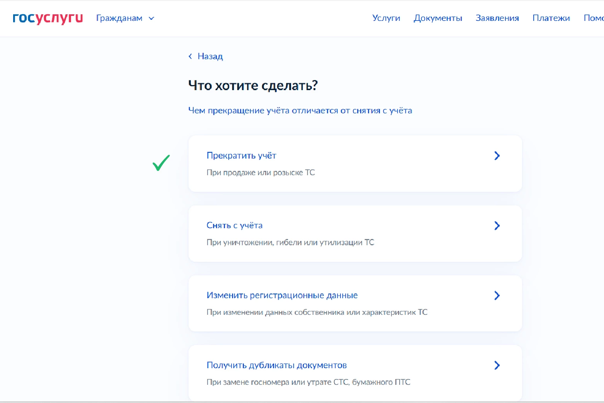This screenshot has height=403, width=604.
Task: Open the Услуги menu item
Action: [x=386, y=18]
